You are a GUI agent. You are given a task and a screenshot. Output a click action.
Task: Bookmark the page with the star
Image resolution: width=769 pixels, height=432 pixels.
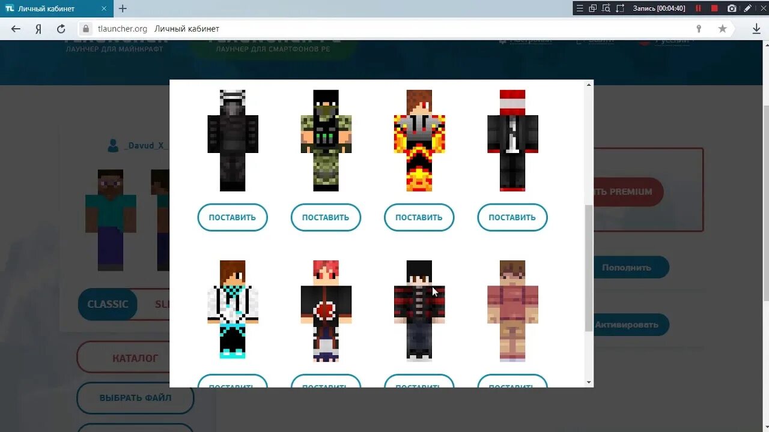pos(723,29)
